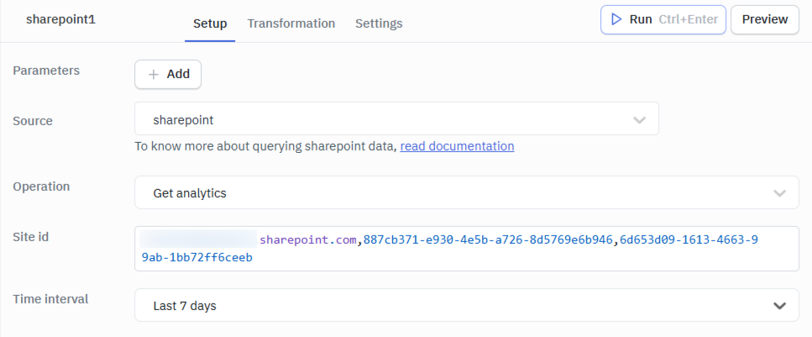Open the Settings tab

(x=379, y=24)
